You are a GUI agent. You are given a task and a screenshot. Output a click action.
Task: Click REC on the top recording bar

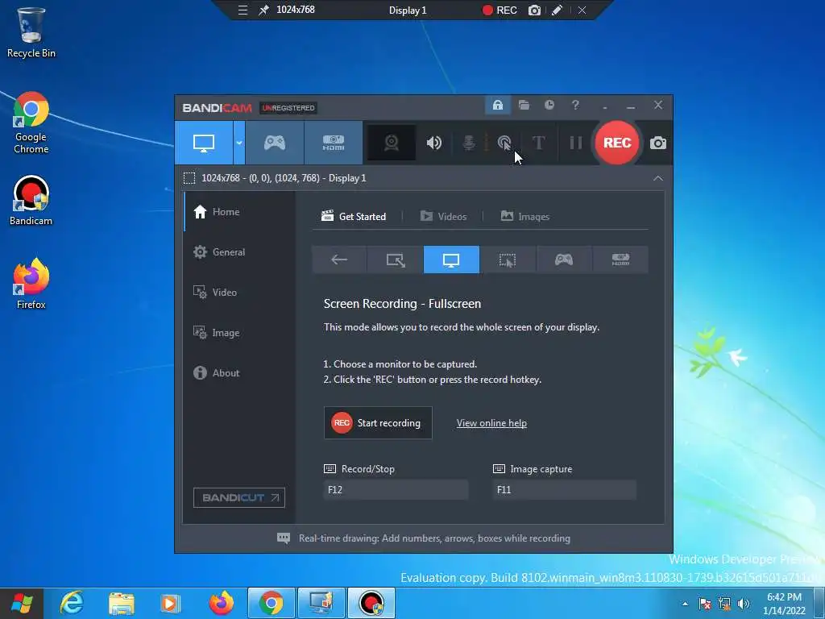click(500, 10)
